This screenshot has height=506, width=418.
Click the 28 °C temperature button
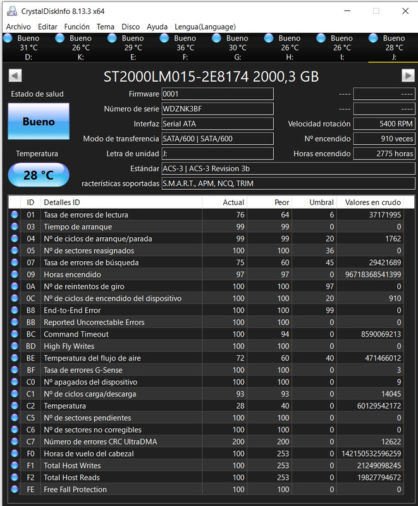pyautogui.click(x=39, y=175)
